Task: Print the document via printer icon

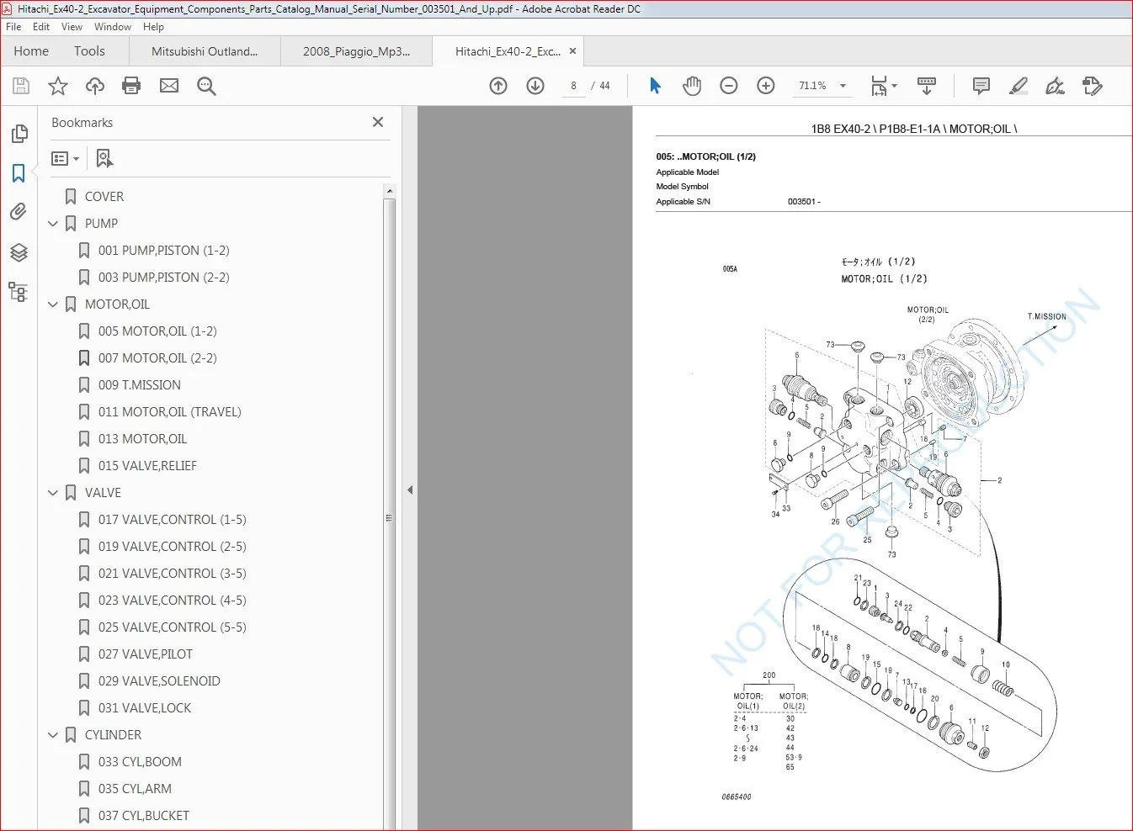Action: (x=131, y=86)
